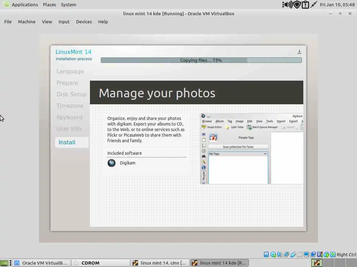
Task: Click the Album menu in digiKam preview
Action: (220, 121)
